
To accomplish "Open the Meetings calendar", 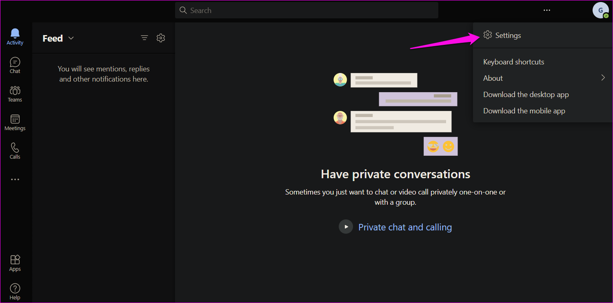I will tap(15, 122).
